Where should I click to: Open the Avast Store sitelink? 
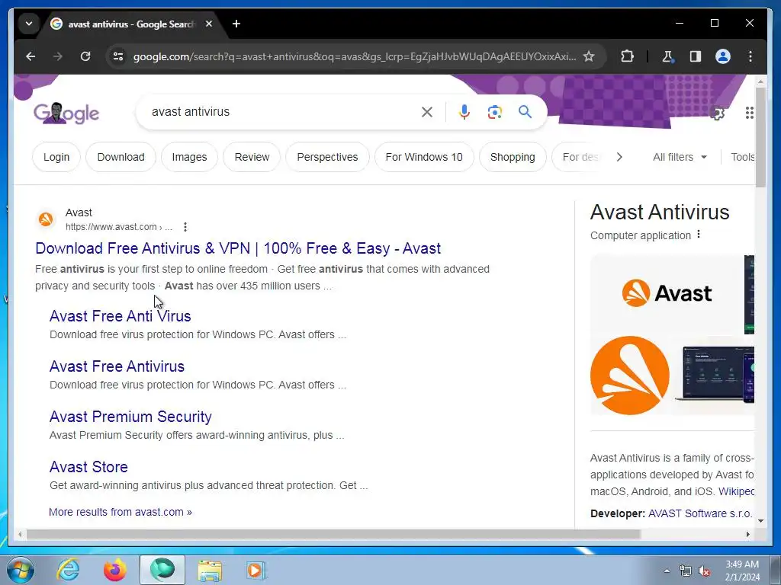coord(88,467)
